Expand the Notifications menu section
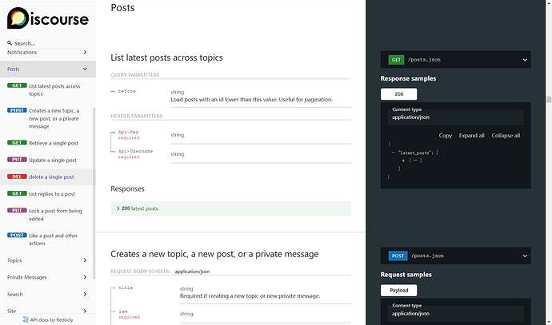Viewport: 552px width, 325px height. click(x=47, y=53)
